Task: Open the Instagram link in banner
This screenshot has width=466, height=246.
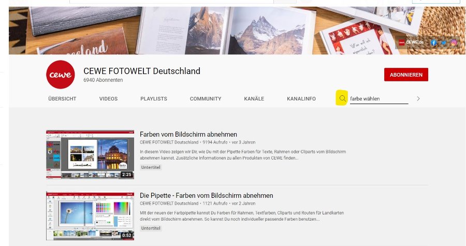Action: coord(454,43)
